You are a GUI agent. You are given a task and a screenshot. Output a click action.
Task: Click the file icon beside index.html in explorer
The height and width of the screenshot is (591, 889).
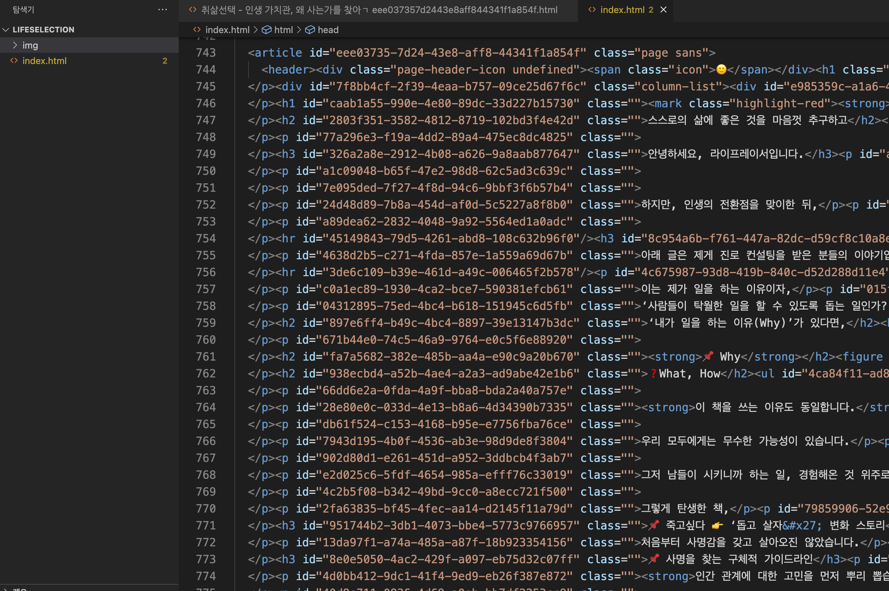(14, 61)
